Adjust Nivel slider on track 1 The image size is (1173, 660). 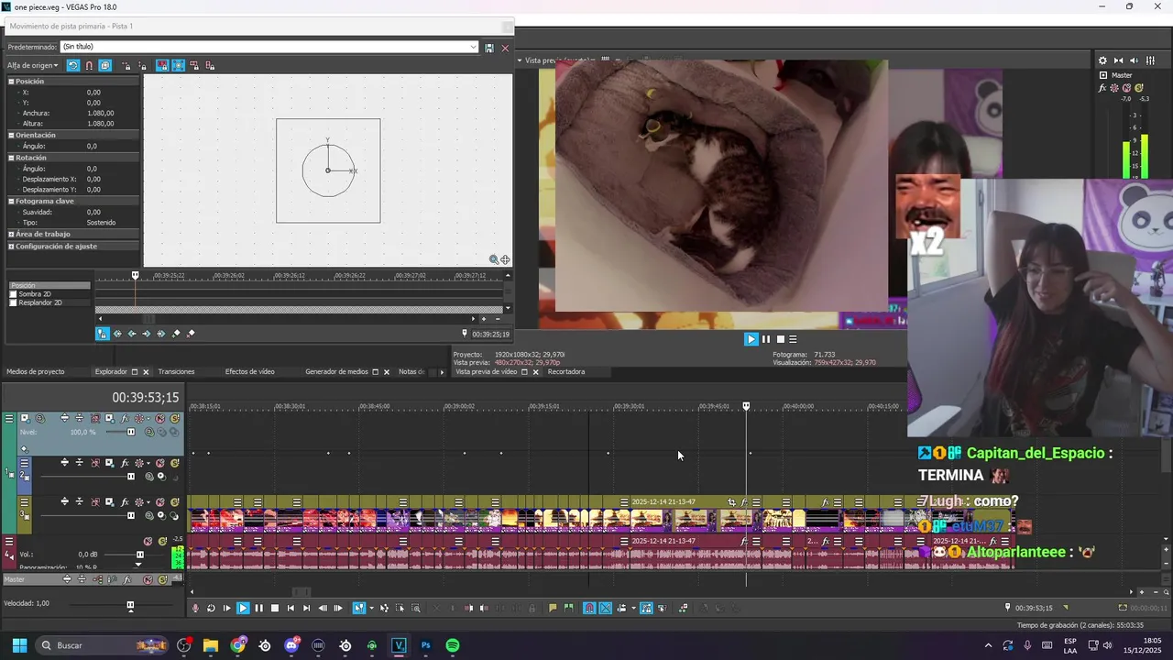pyautogui.click(x=131, y=432)
